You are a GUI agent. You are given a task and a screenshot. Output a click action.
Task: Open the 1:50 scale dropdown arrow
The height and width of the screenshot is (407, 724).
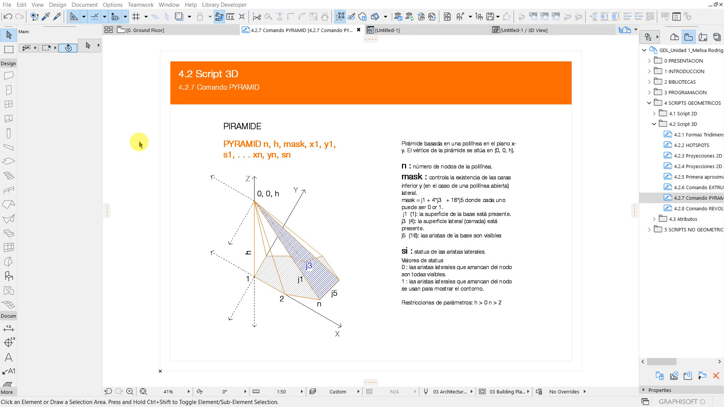[302, 392]
